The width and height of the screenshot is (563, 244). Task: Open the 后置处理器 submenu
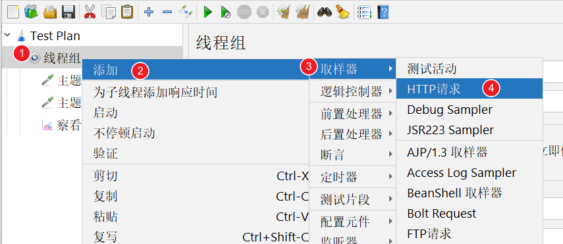352,134
